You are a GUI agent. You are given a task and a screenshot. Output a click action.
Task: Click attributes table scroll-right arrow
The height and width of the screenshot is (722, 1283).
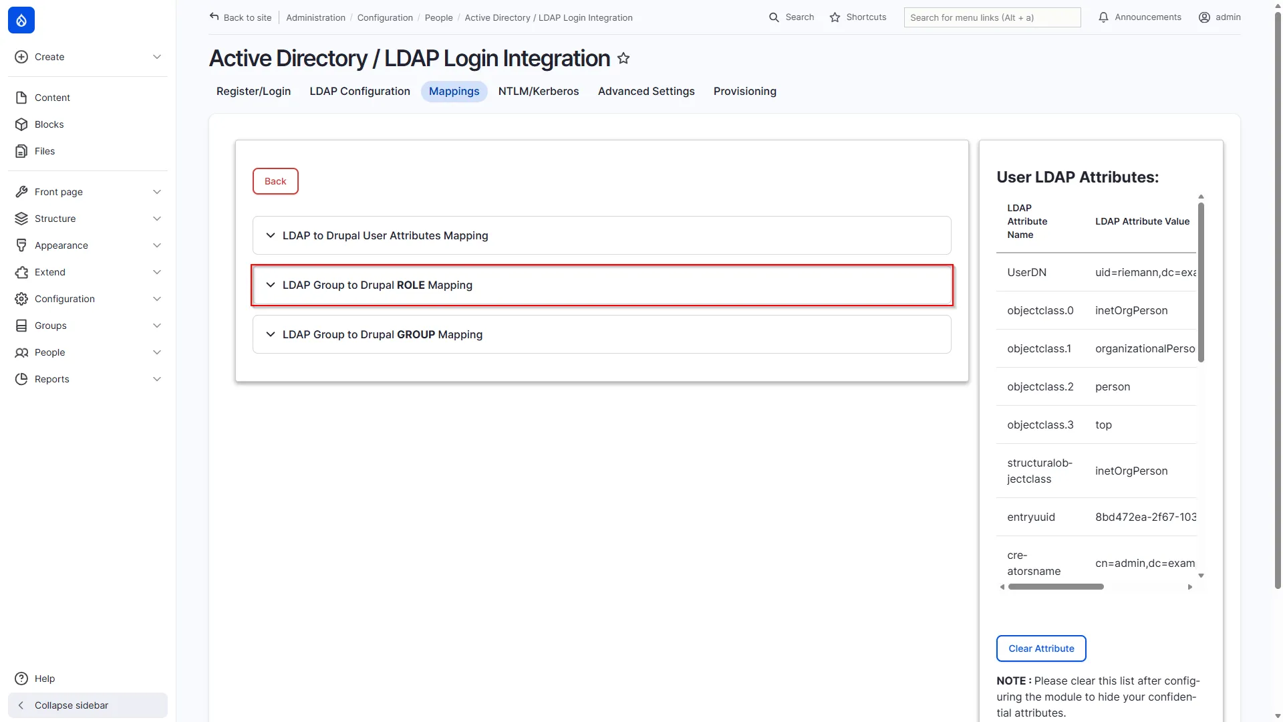pos(1190,587)
